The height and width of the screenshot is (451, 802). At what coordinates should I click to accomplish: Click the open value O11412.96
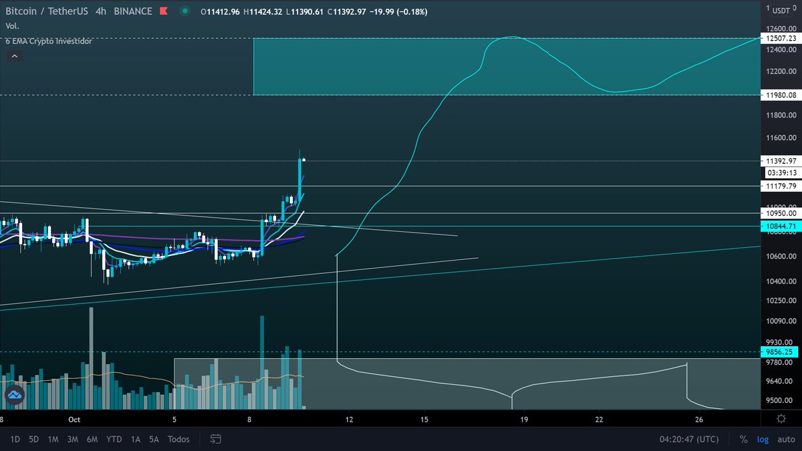tap(219, 12)
